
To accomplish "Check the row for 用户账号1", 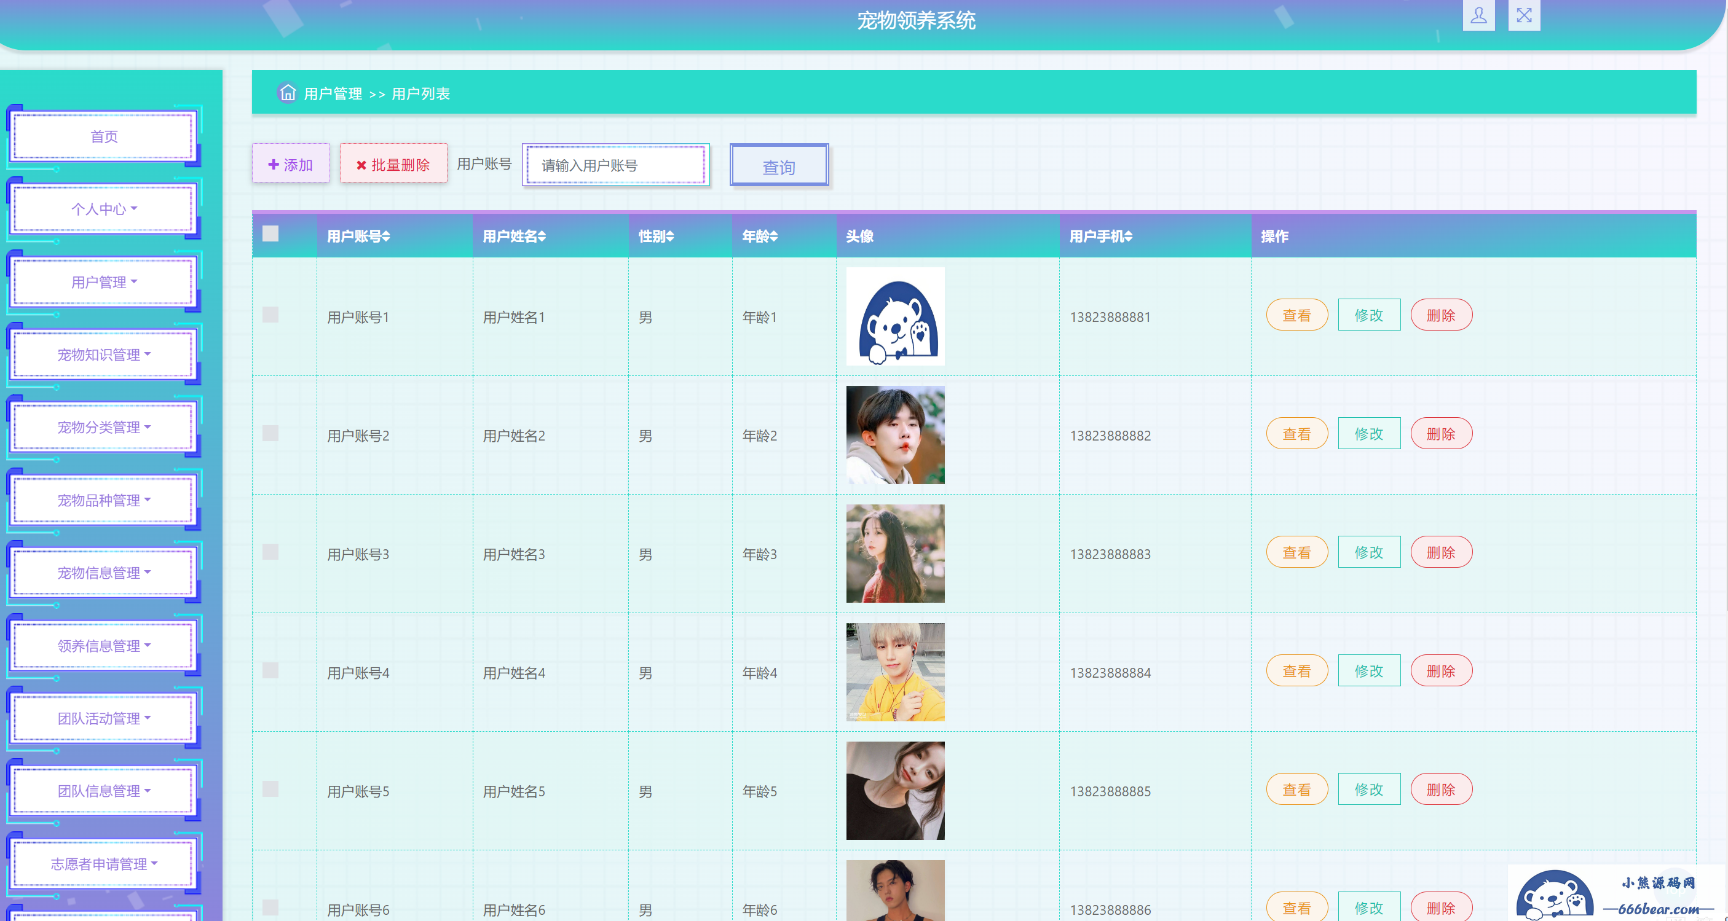I will pos(270,315).
